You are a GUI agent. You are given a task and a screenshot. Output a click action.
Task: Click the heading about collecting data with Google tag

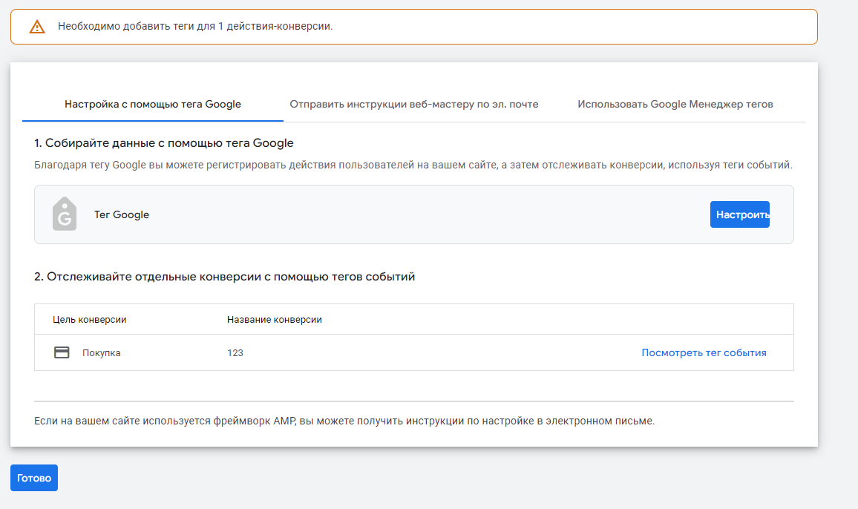(x=164, y=143)
